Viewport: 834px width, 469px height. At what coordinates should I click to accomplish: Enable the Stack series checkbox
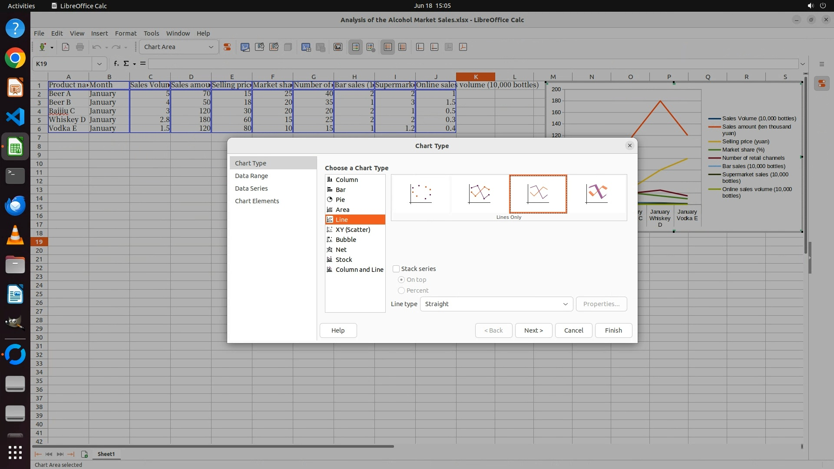click(396, 269)
